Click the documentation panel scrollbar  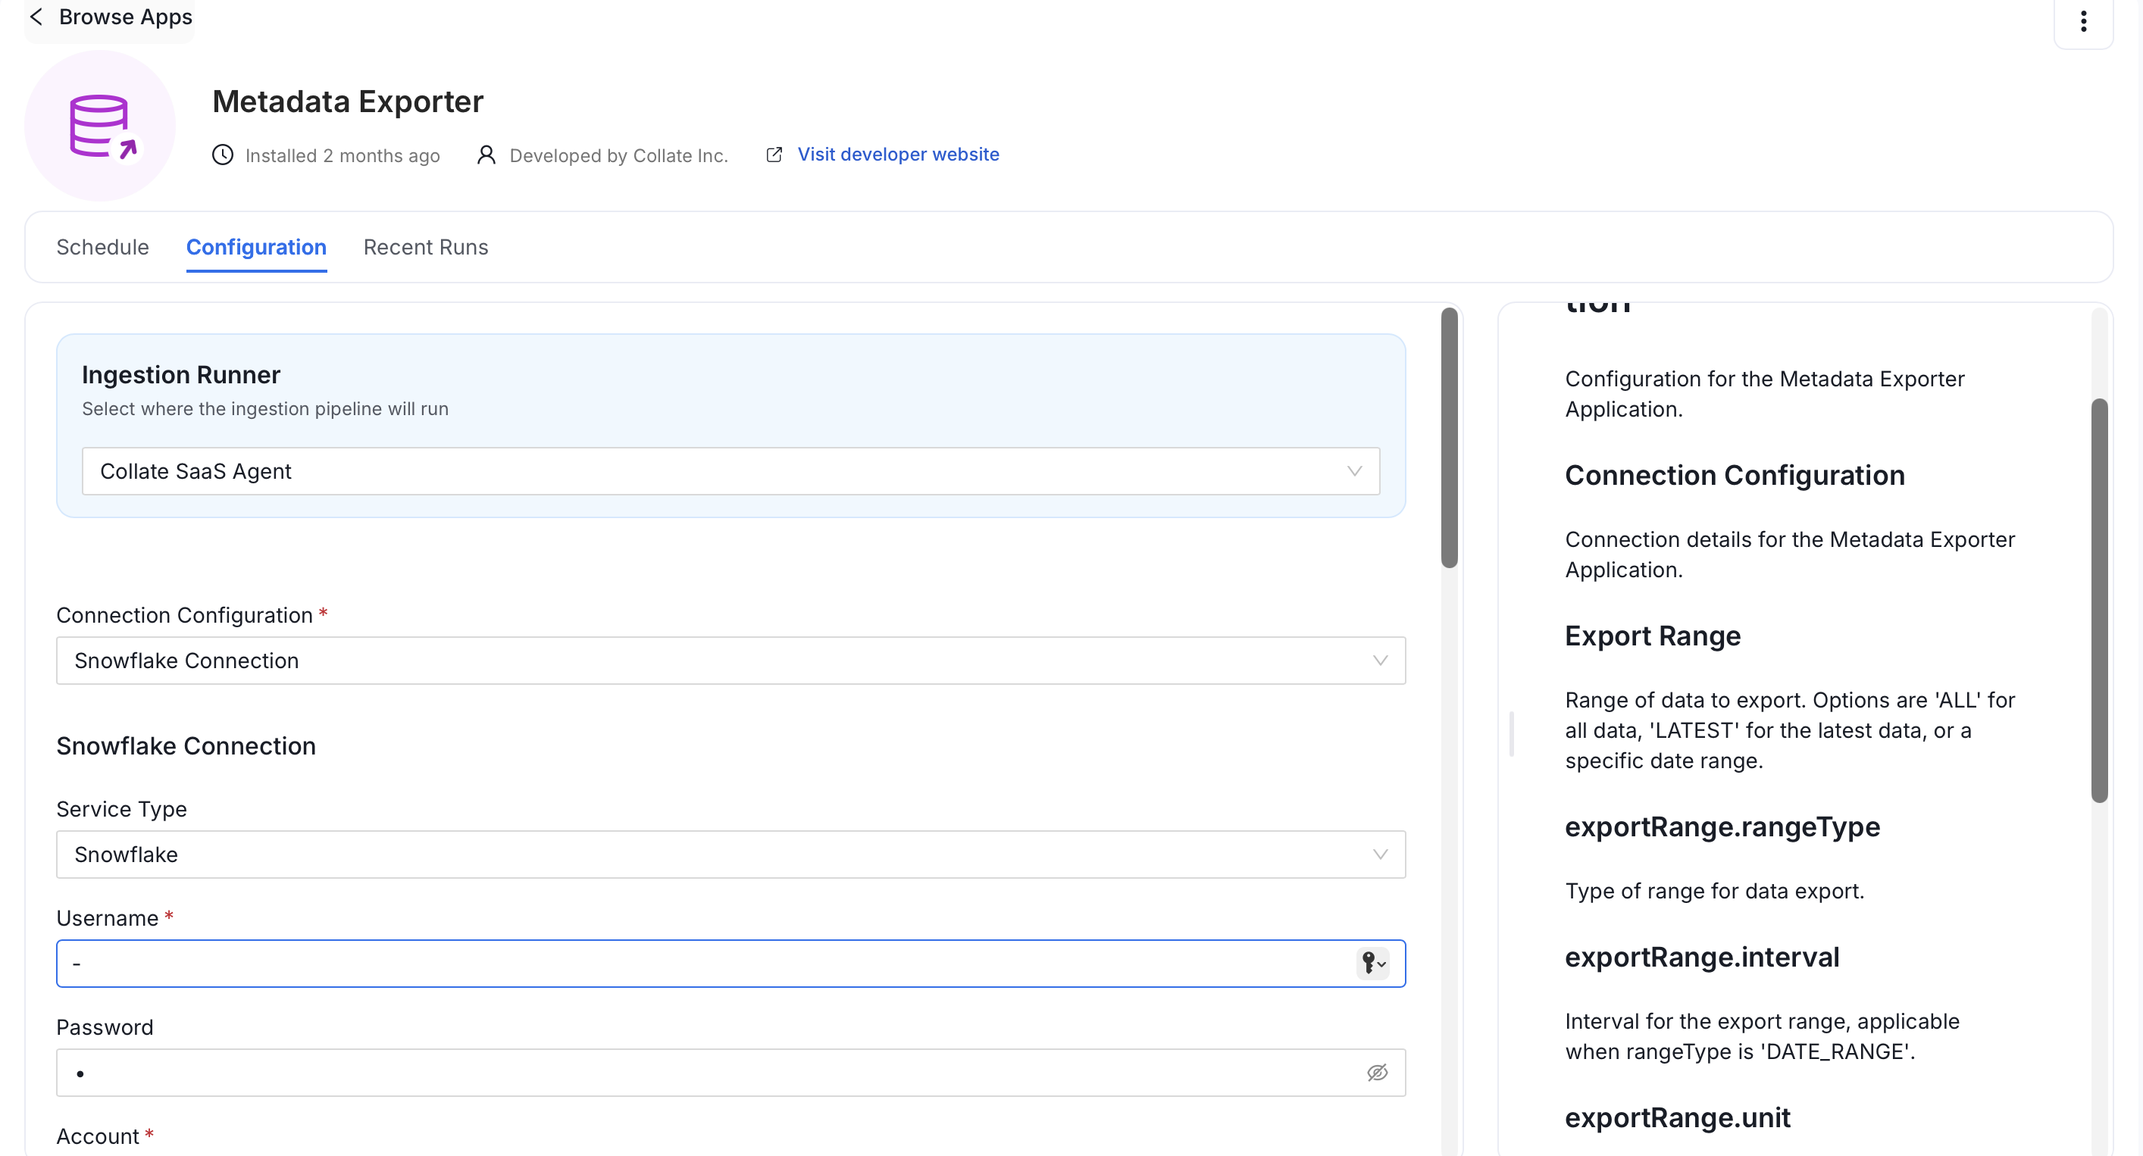(x=2100, y=601)
